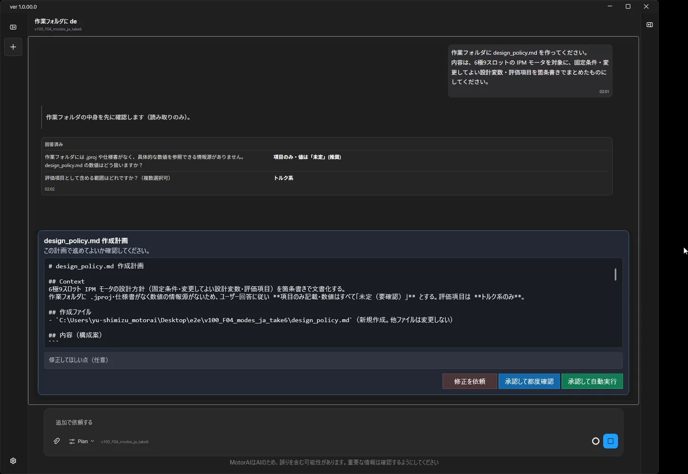The width and height of the screenshot is (688, 474).
Task: Click the ## 内容（構成案） line in the plan
Action: [75, 335]
